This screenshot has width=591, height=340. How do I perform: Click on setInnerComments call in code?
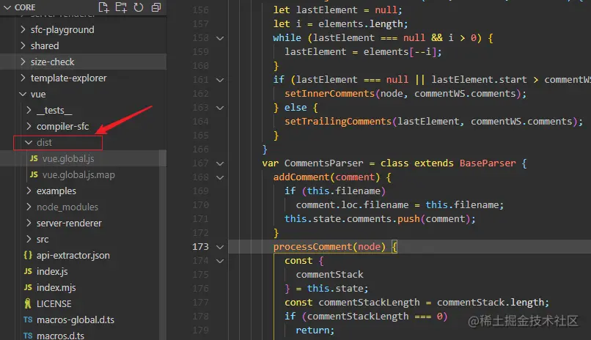[329, 93]
